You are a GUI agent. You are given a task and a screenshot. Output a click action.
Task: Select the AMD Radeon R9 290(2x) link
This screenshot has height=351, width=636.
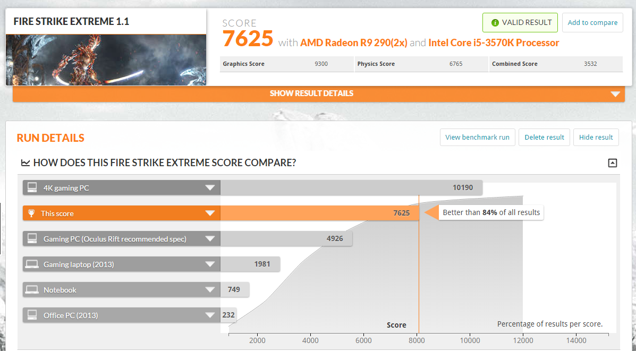(355, 42)
